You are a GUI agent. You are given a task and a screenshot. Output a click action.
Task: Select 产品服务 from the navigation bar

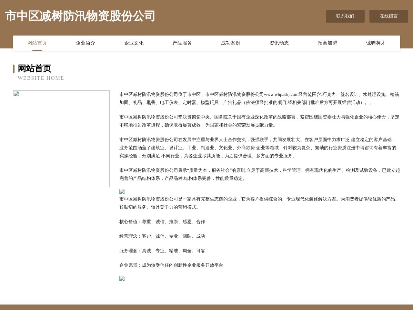click(x=182, y=43)
